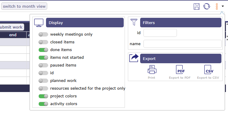This screenshot has width=228, height=114.
Task: Focus the id filter input field
Action: [x=160, y=33]
